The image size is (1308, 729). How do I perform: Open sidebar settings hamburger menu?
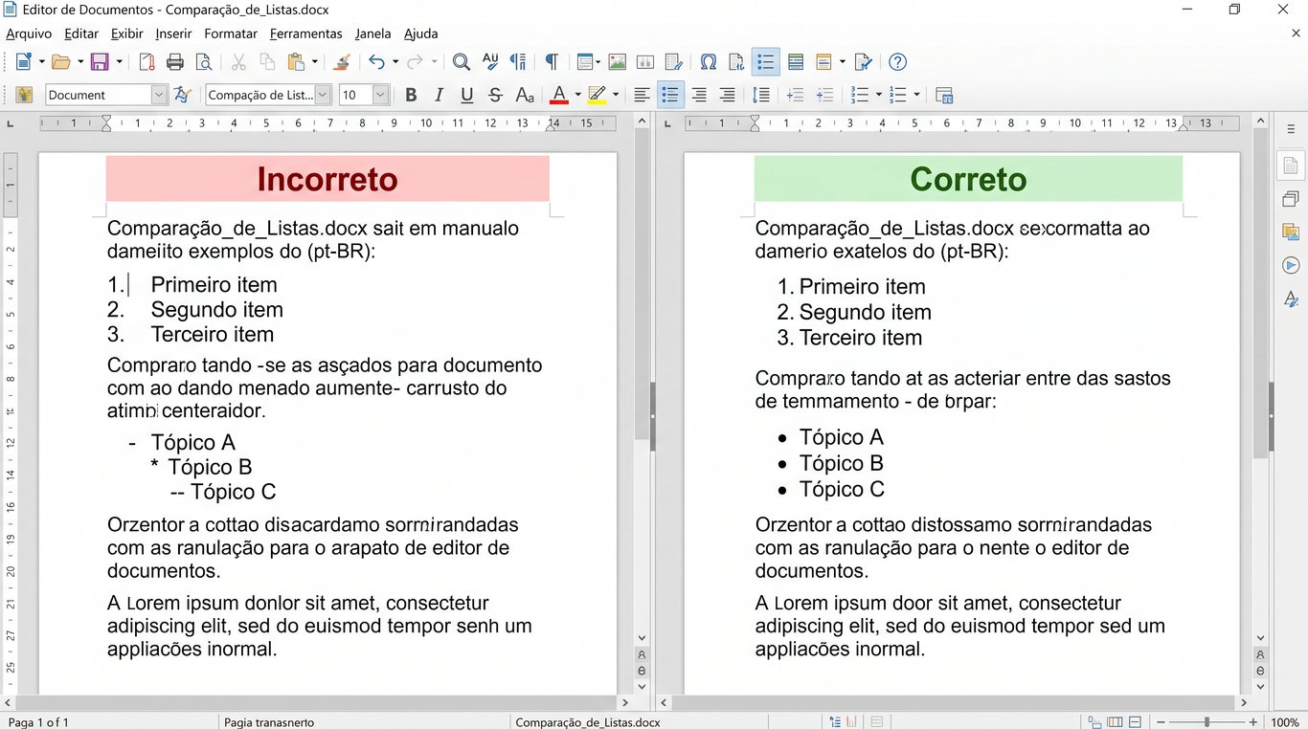click(1291, 128)
